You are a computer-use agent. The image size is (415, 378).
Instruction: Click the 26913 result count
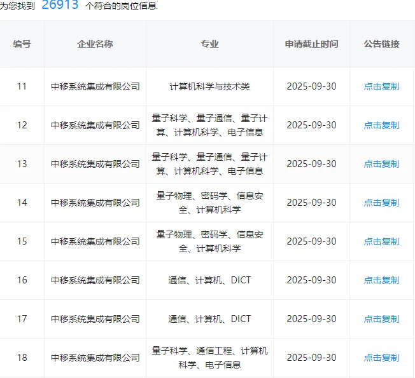60,4
